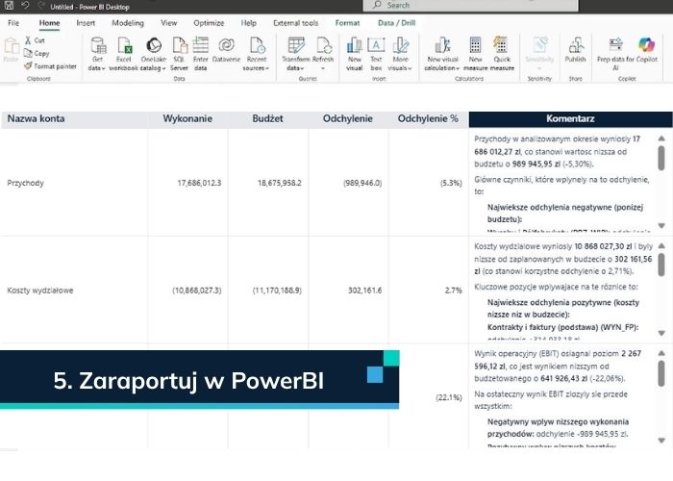Import from Excel workbook

click(124, 54)
